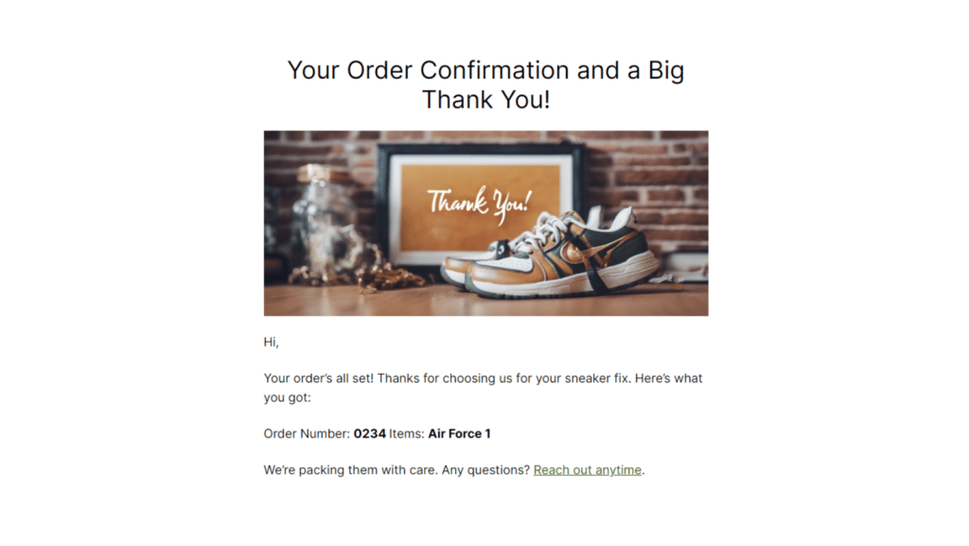Click the "Thank You!" line of the heading

[x=485, y=99]
